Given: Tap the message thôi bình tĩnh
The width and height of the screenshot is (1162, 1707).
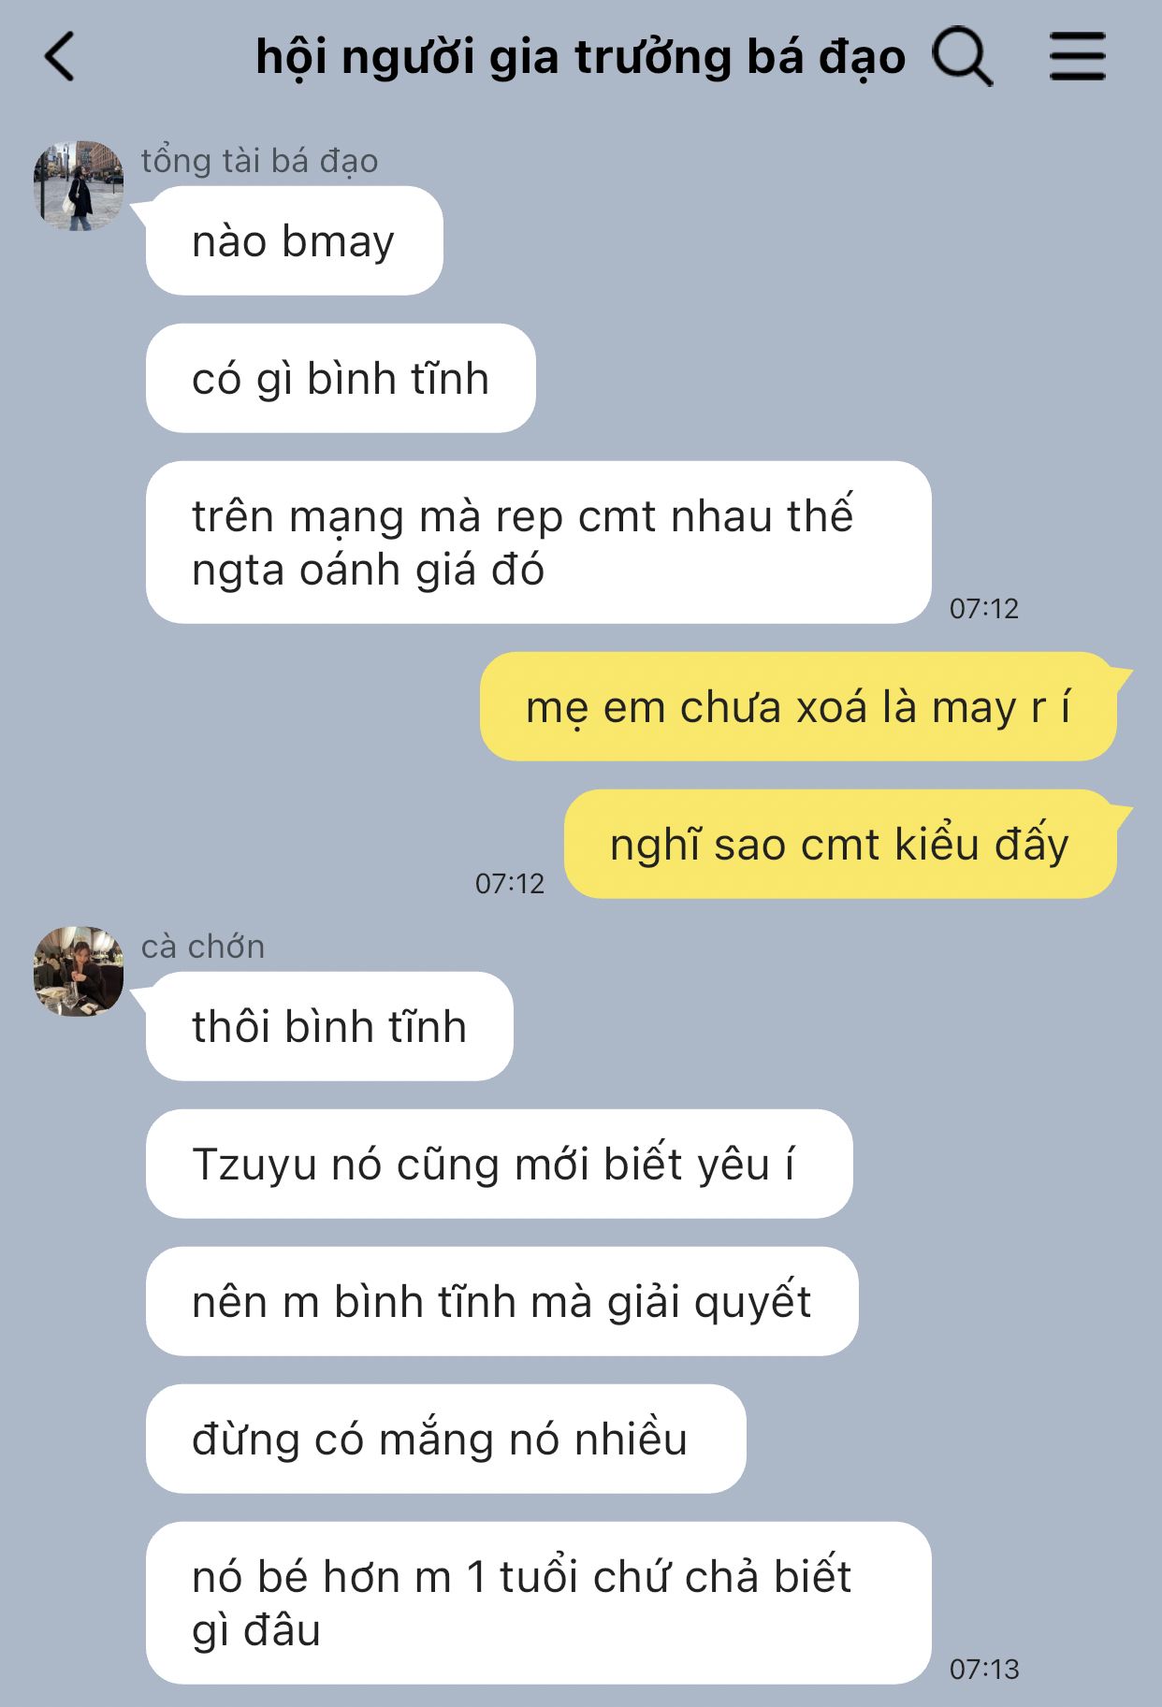Looking at the screenshot, I should 329,1026.
